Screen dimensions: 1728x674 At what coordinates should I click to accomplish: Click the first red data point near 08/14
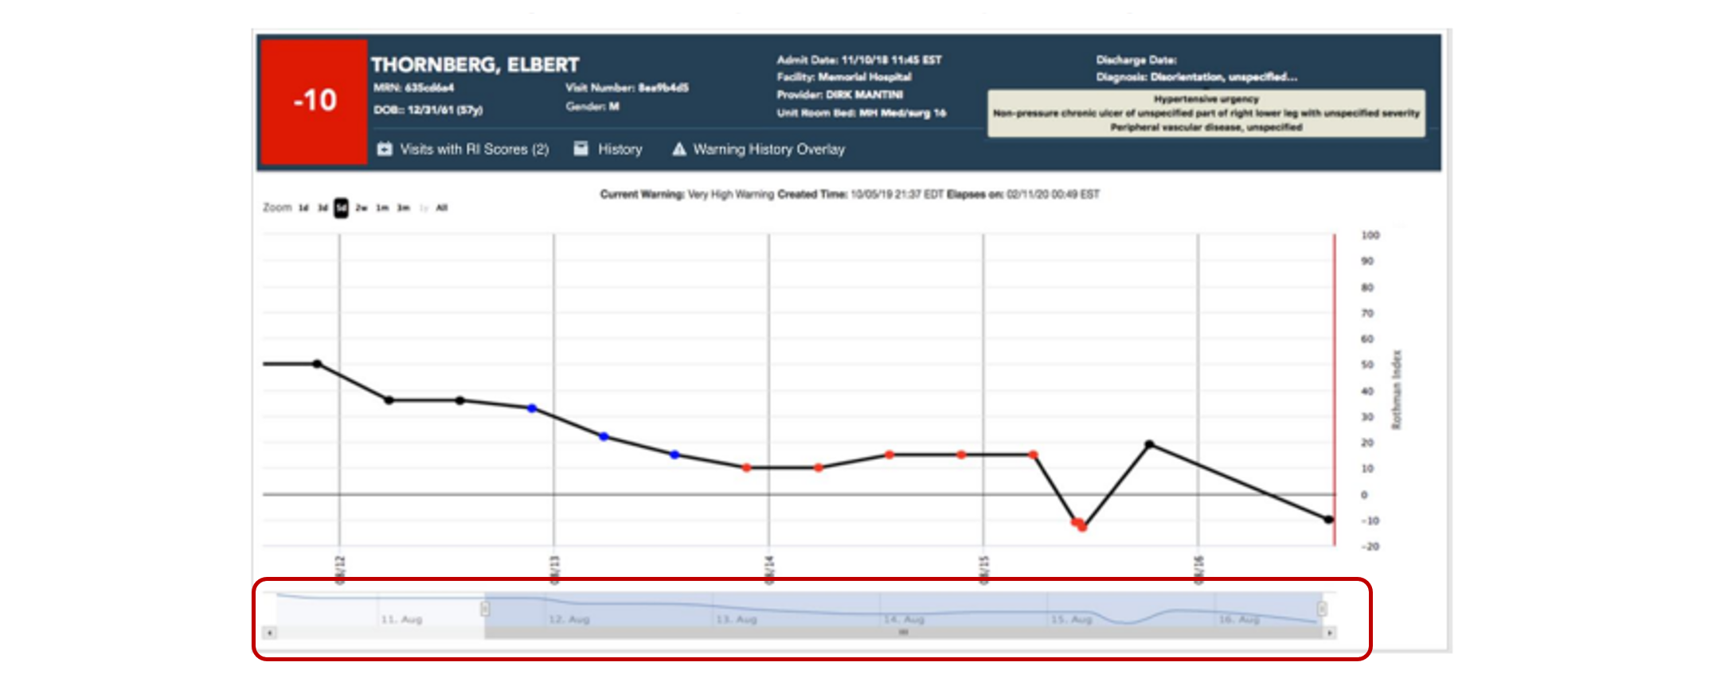click(x=746, y=468)
